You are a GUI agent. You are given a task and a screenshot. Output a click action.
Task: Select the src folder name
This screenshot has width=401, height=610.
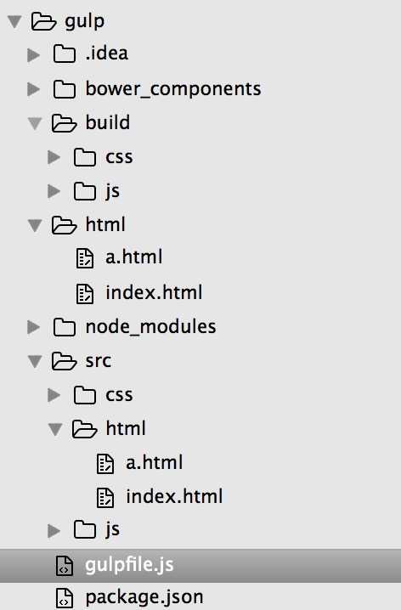coord(99,361)
